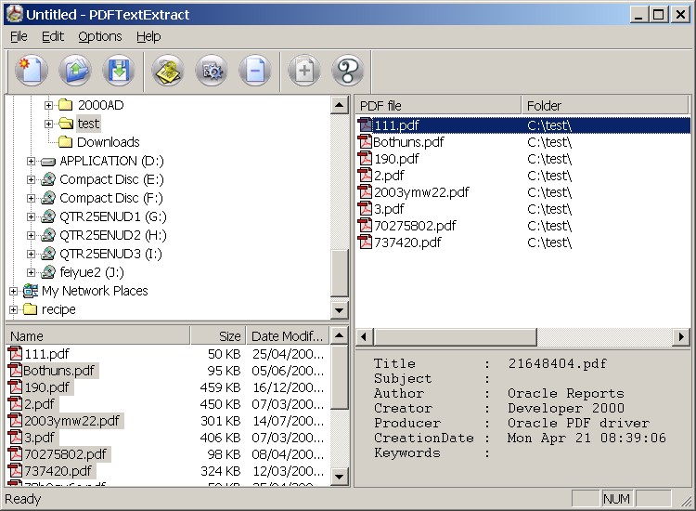696x511 pixels.
Task: Click PDF icon of 737420.pdf in right list
Action: pyautogui.click(x=365, y=242)
